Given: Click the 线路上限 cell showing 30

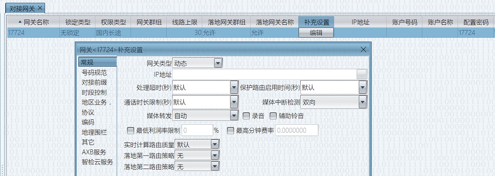Looking at the screenshot, I should [185, 32].
